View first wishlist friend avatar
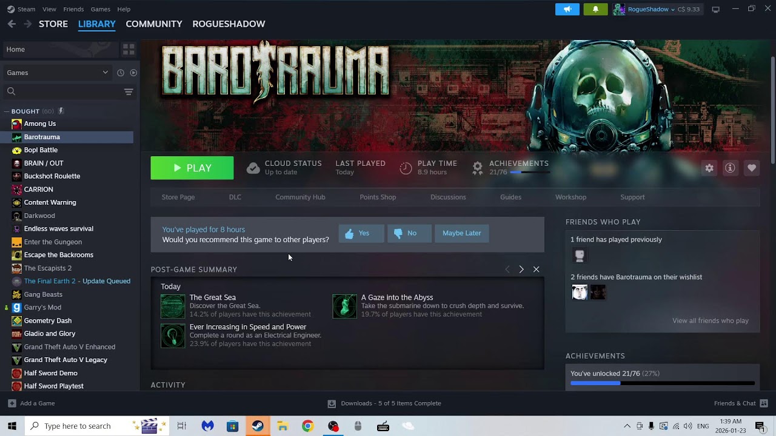The height and width of the screenshot is (436, 776). (x=580, y=292)
